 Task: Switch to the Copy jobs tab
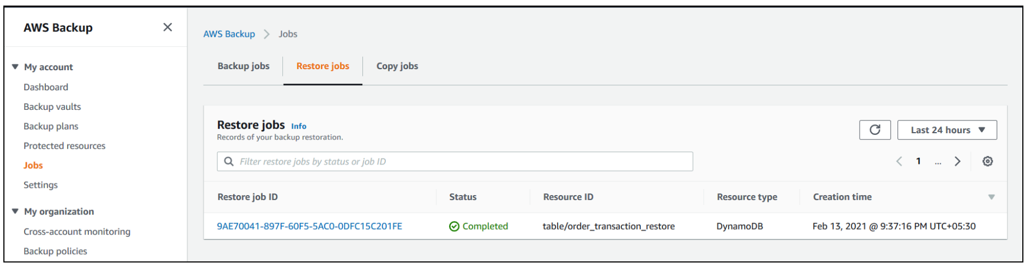[397, 66]
